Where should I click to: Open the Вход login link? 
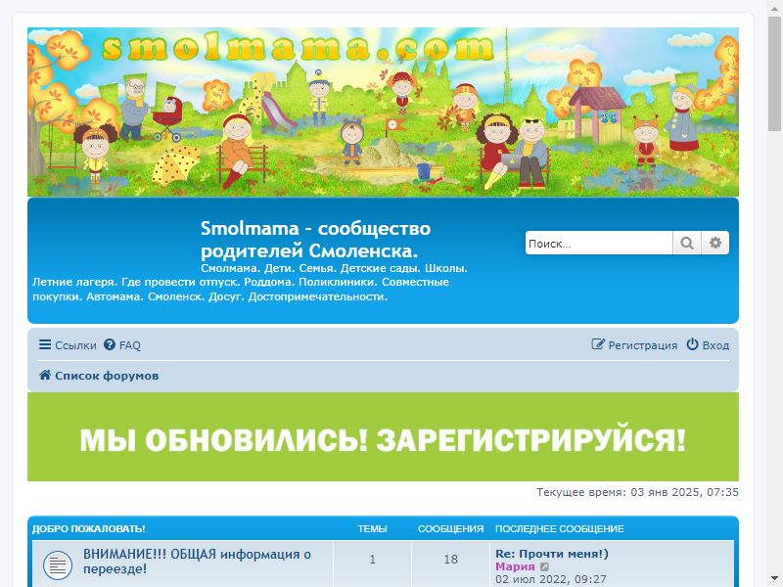tap(708, 345)
